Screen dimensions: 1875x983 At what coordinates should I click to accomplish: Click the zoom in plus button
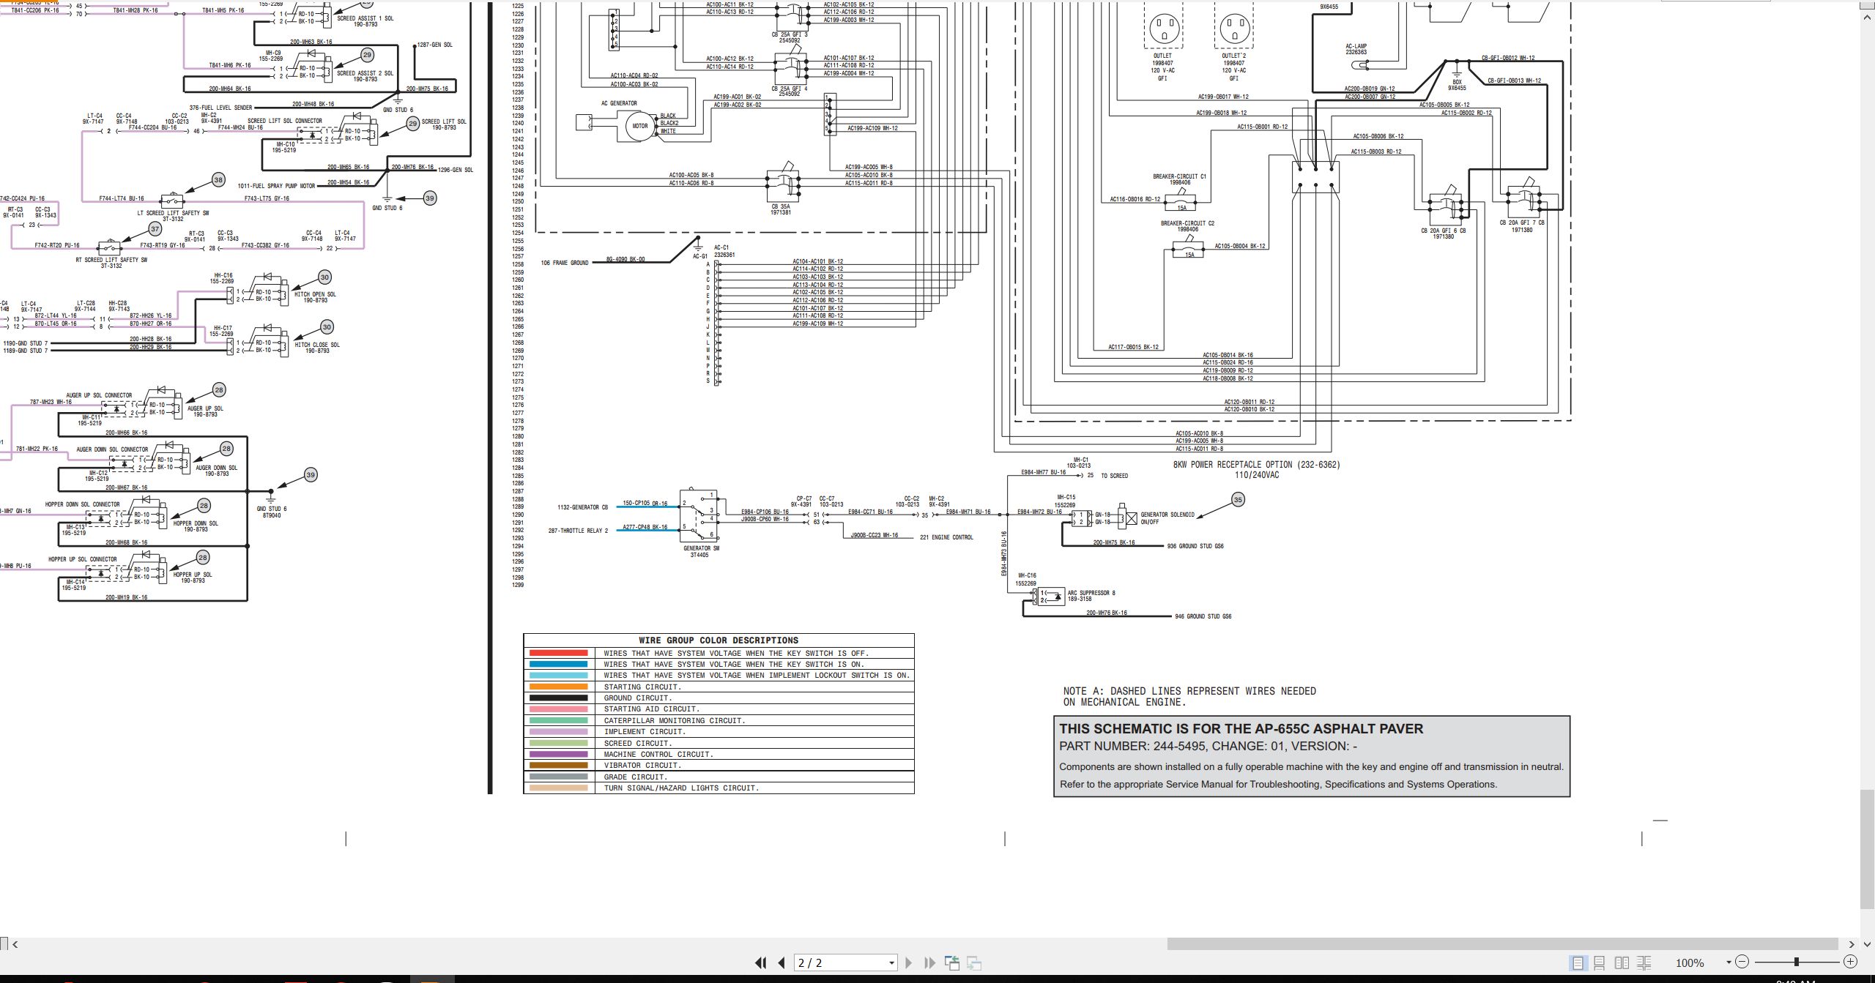[x=1850, y=962]
